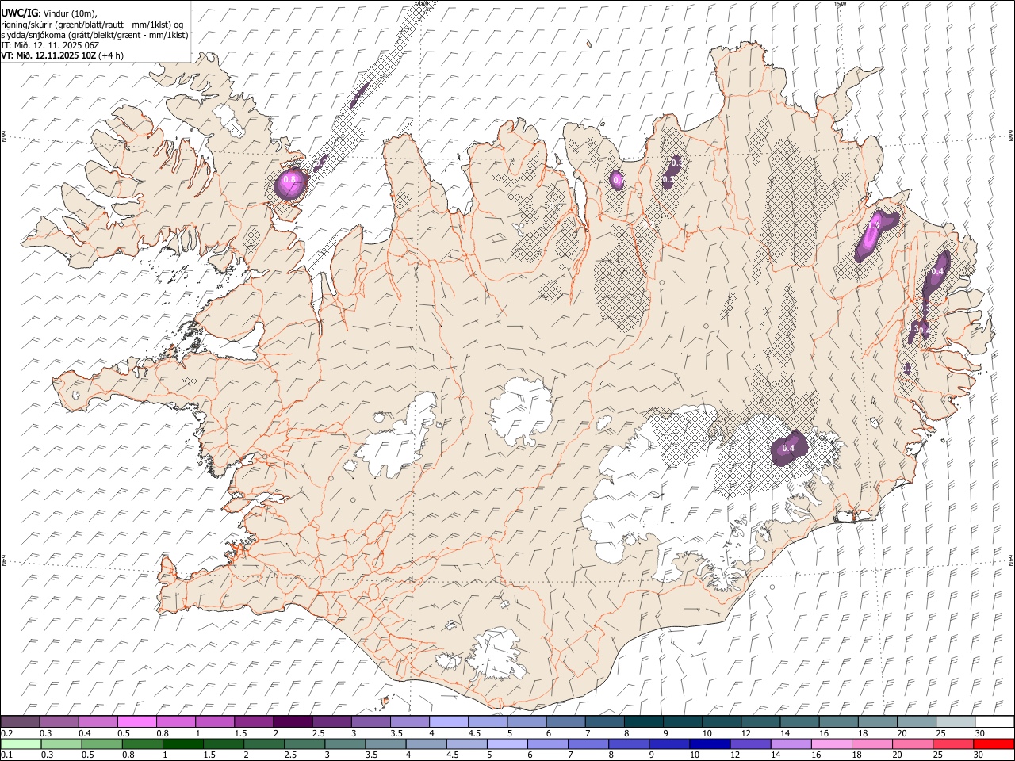Pick the light pink lower swatch at 16
1015x761 pixels.
coord(831,744)
